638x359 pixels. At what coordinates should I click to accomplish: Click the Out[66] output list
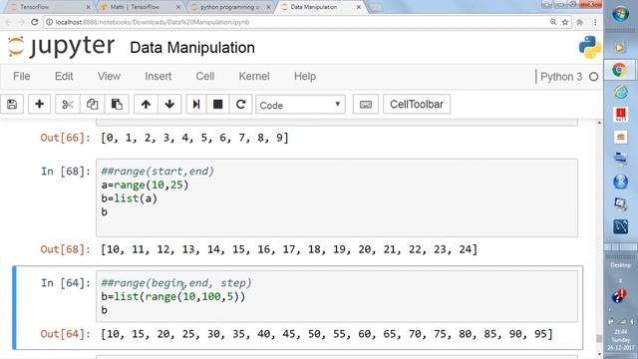pyautogui.click(x=194, y=138)
